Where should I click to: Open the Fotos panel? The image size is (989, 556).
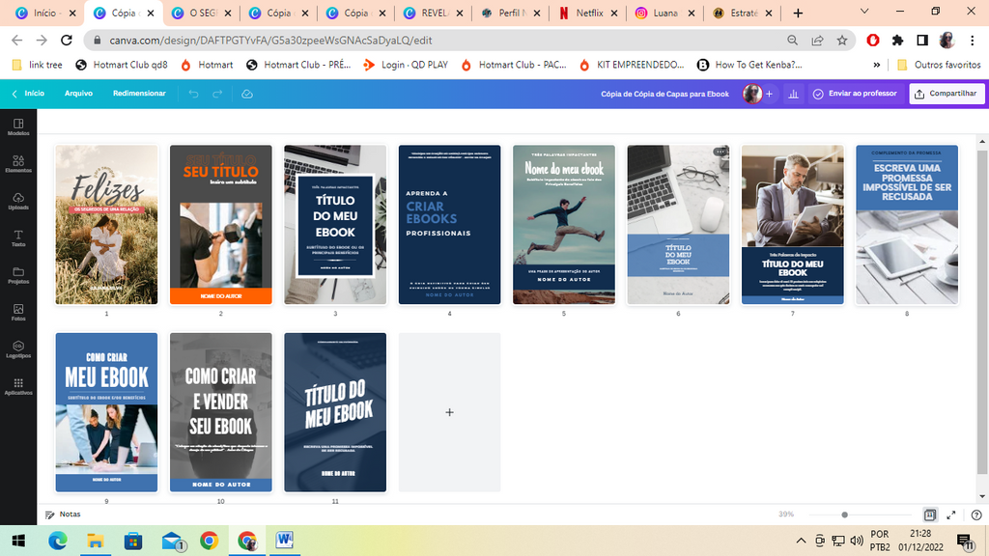[17, 312]
